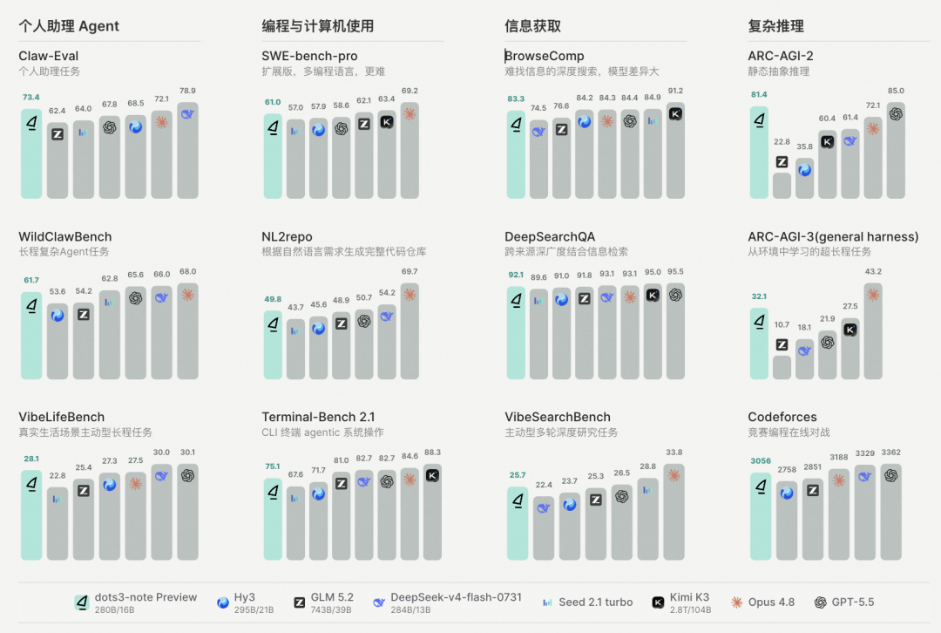Click the GLM 5.2 legend icon

tap(299, 602)
